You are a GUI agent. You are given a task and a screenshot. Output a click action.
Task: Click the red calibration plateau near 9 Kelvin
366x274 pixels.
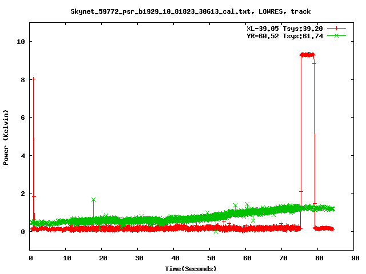[x=308, y=55]
